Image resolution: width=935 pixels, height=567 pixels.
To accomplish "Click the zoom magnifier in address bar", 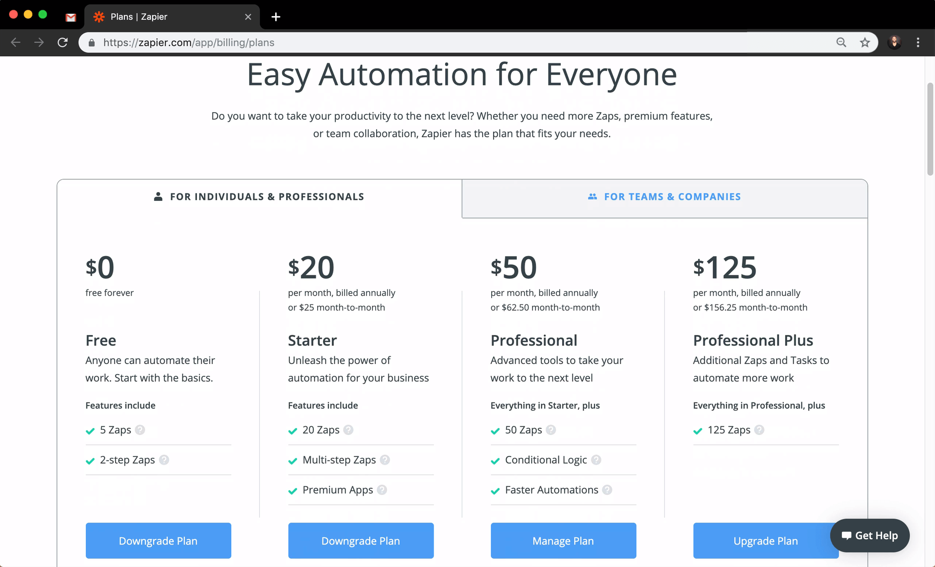I will tap(841, 43).
